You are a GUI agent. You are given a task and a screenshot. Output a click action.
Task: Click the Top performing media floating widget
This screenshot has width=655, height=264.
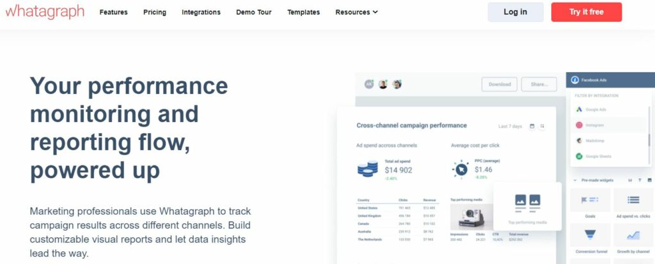coord(527,206)
